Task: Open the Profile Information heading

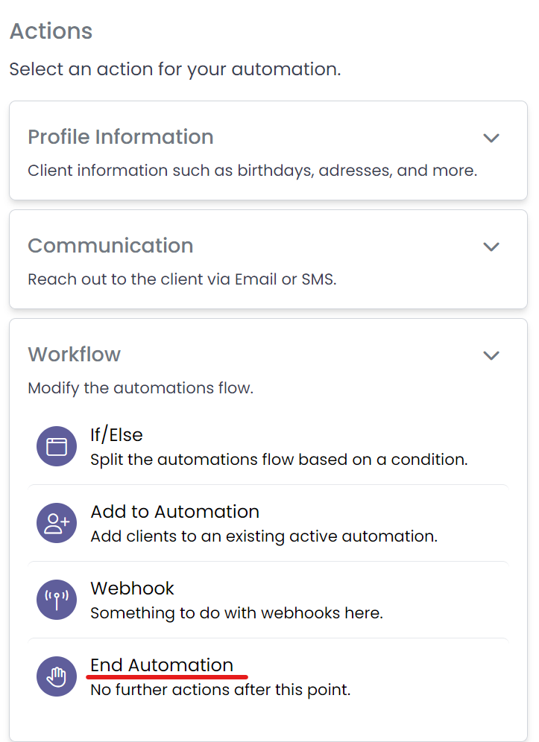Action: (x=120, y=137)
